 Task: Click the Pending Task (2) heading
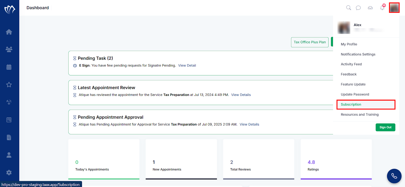[x=95, y=58]
